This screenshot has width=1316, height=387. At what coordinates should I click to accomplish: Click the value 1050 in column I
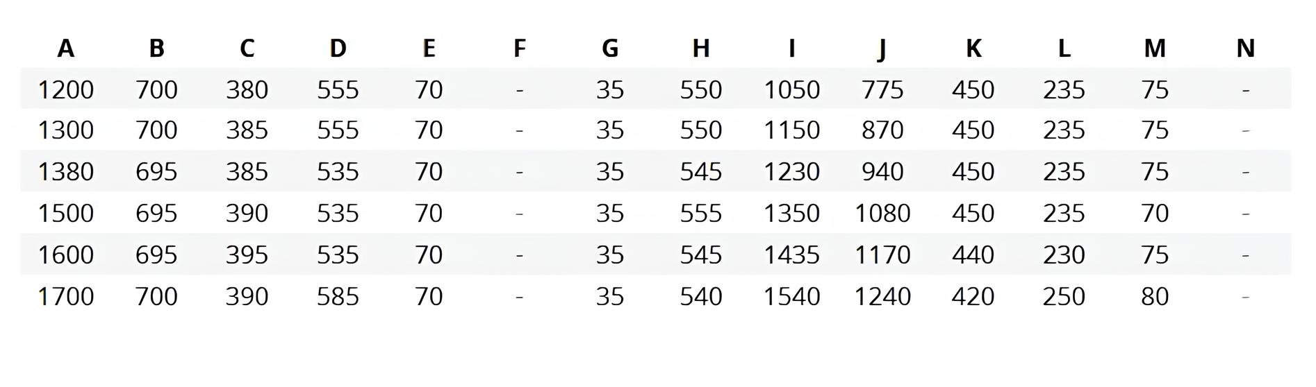(791, 89)
